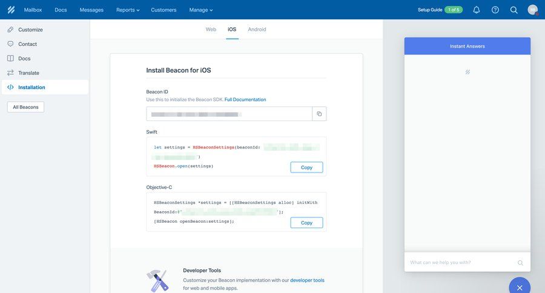Click the Help Scout logo icon
This screenshot has width=545, height=293.
tap(11, 10)
